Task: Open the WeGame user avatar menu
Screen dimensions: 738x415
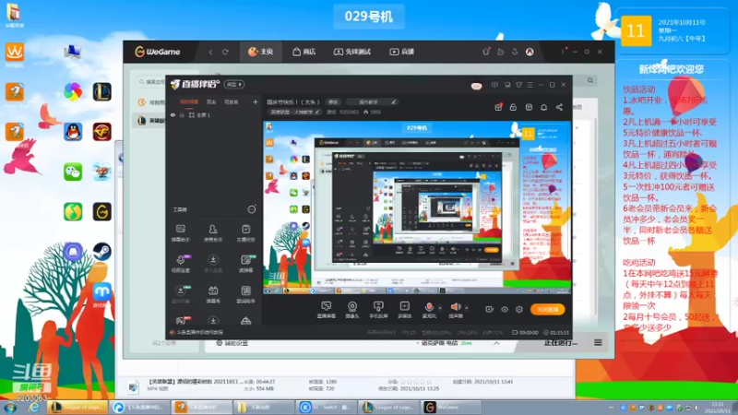Action: (530, 52)
